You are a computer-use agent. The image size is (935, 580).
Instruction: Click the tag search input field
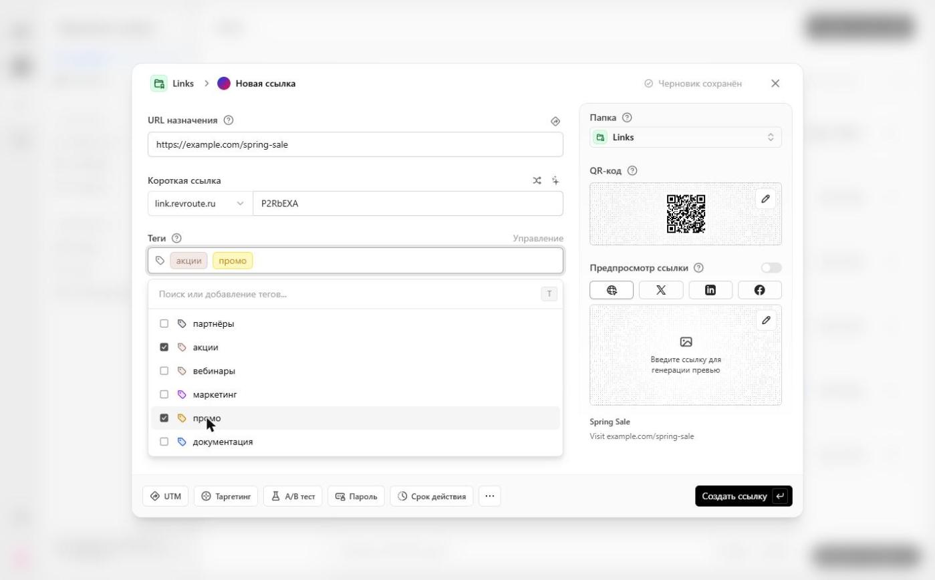point(348,294)
